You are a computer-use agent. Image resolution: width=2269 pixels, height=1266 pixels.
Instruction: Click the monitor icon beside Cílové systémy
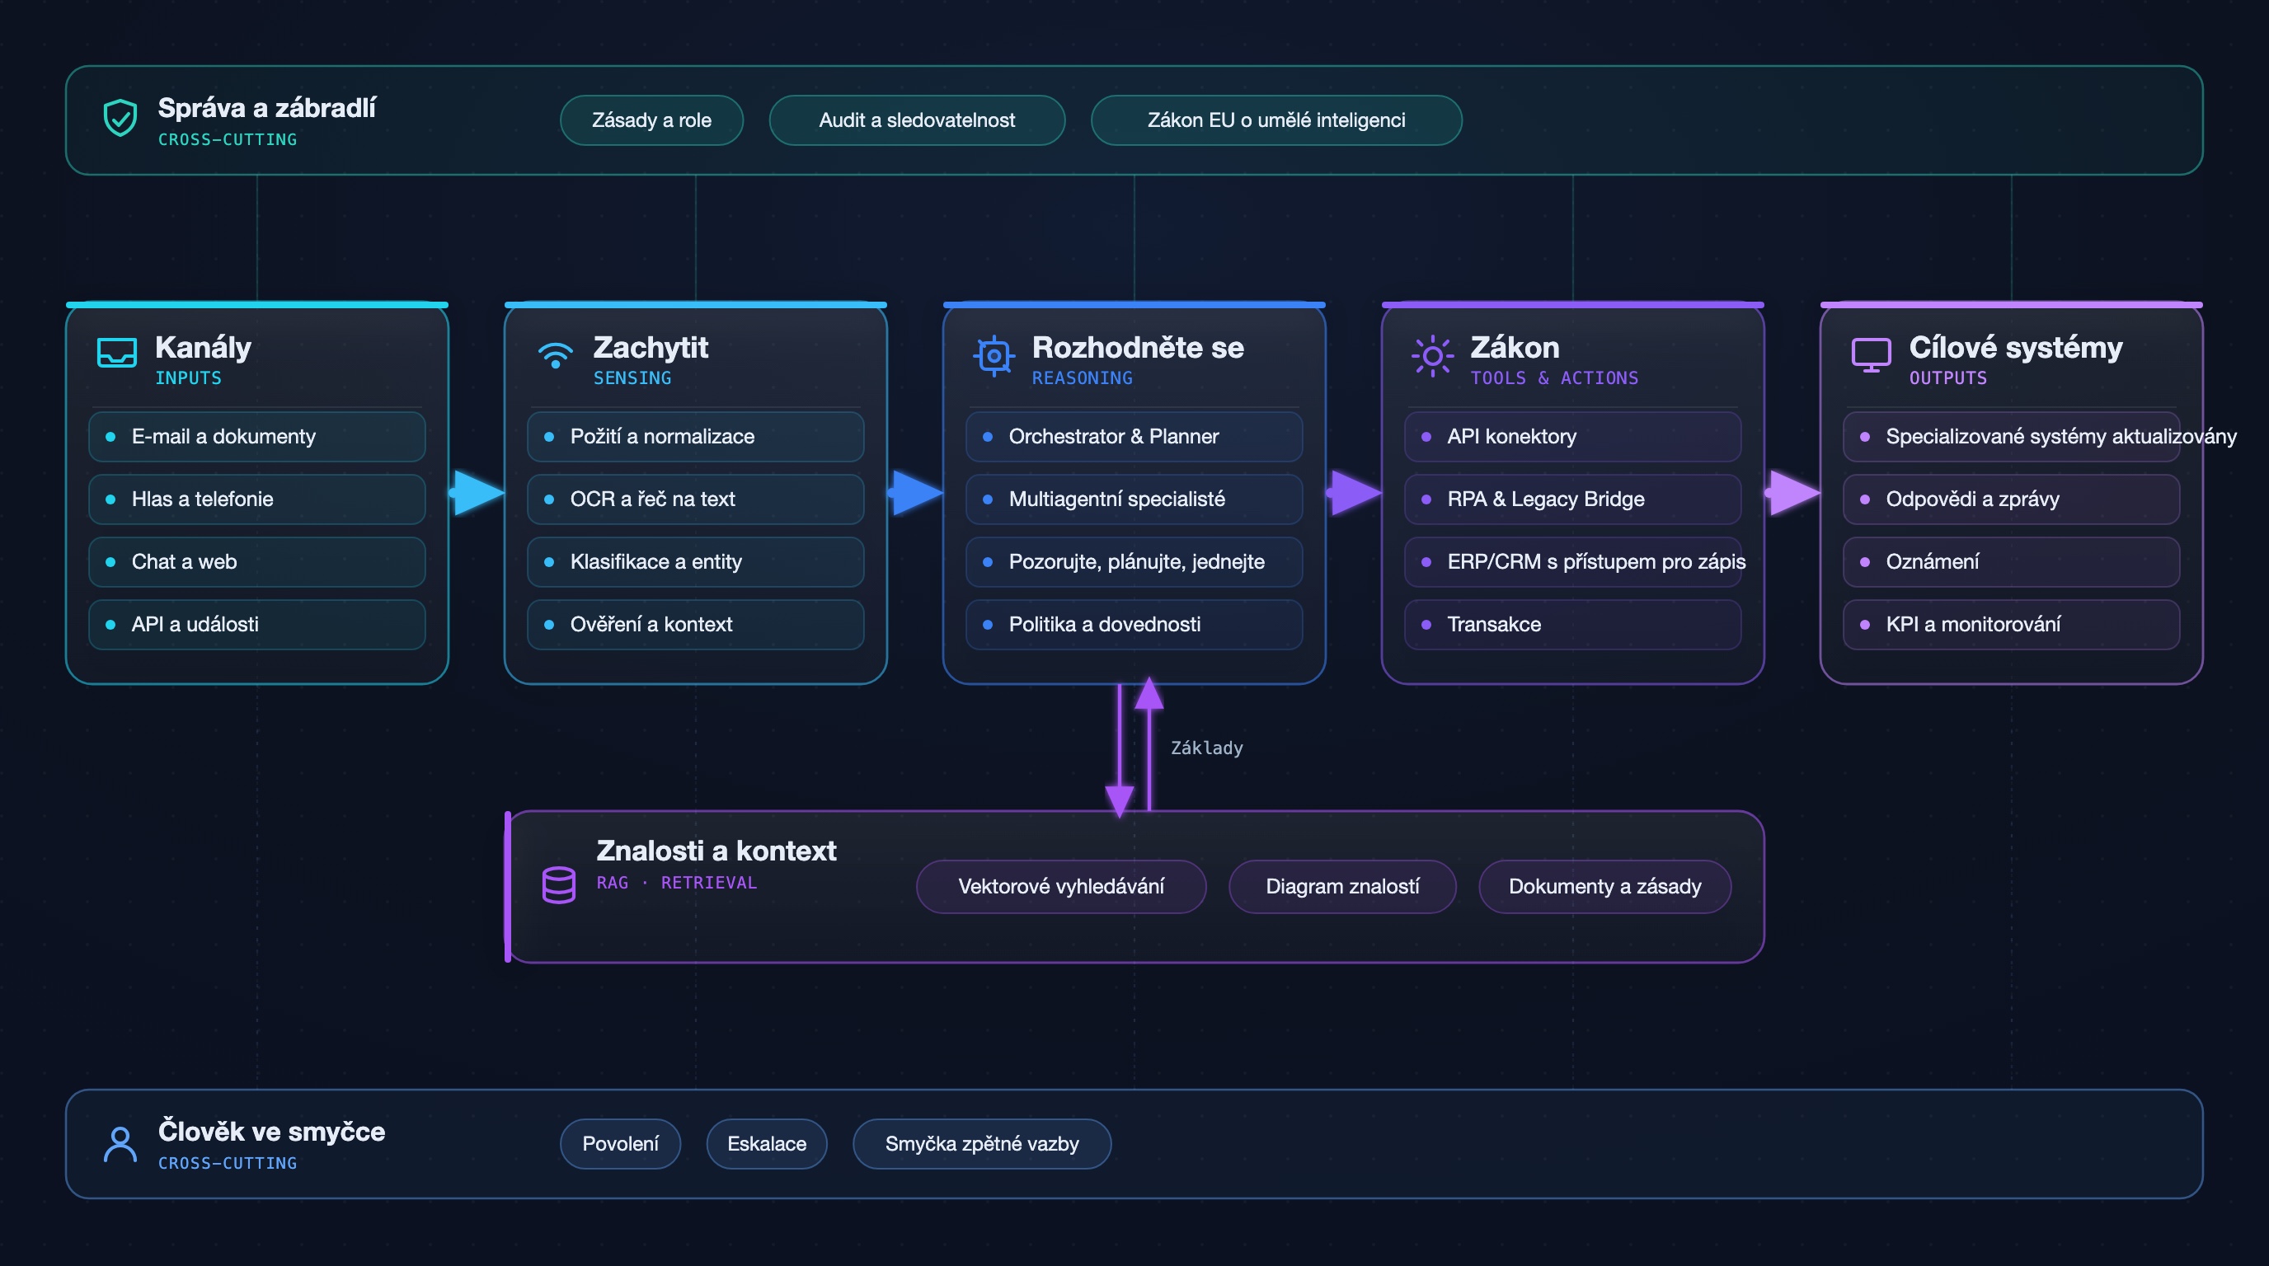coord(1871,354)
